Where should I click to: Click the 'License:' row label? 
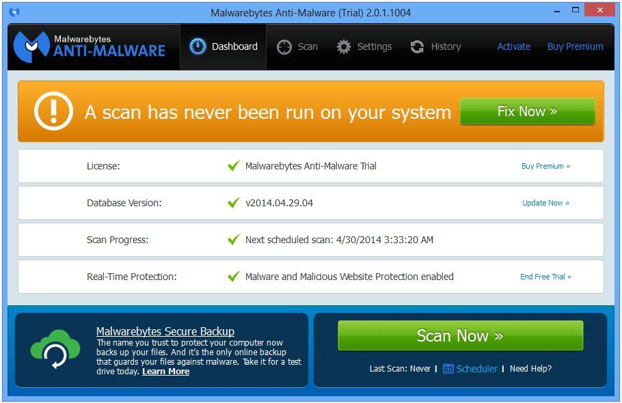point(103,166)
